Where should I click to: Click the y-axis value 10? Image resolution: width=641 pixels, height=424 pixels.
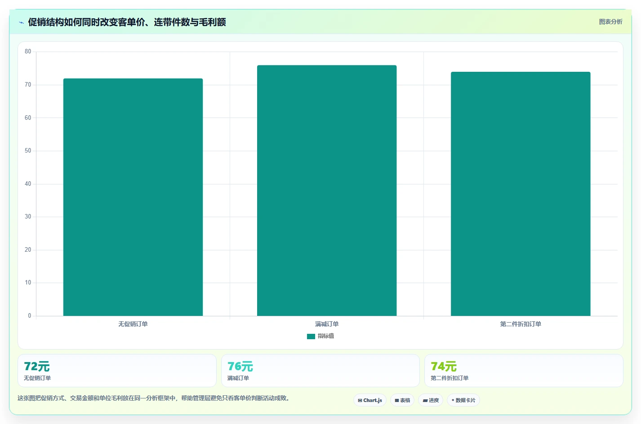pyautogui.click(x=28, y=283)
